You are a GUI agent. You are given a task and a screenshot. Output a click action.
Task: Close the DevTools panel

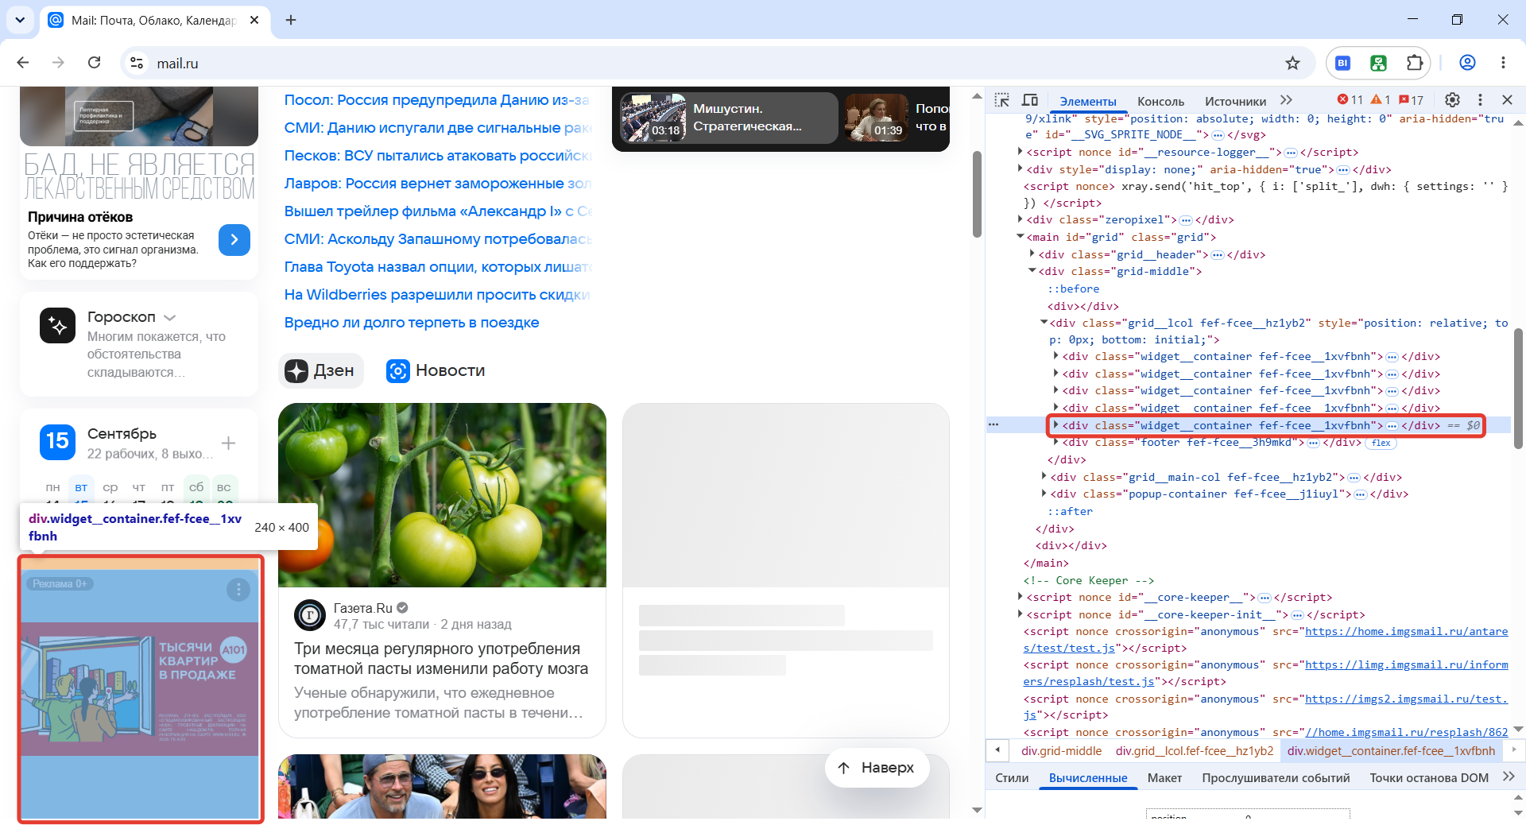1507,100
